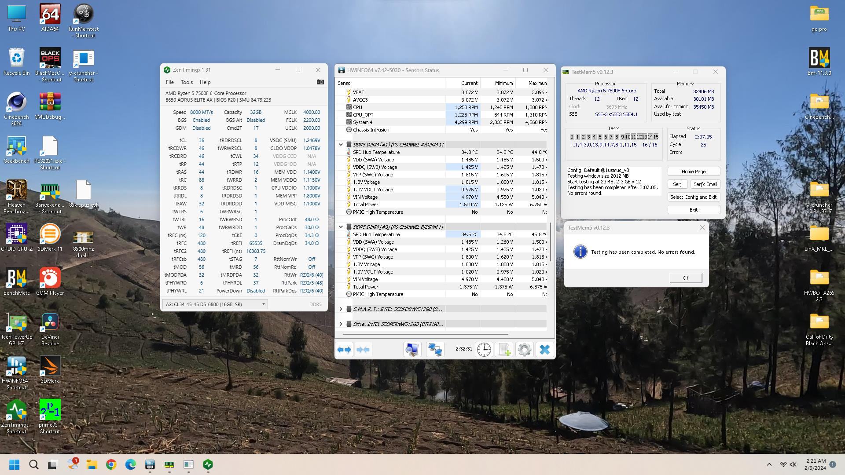Viewport: 845px width, 475px height.
Task: Click the Home Page button in TestMem5
Action: point(694,172)
